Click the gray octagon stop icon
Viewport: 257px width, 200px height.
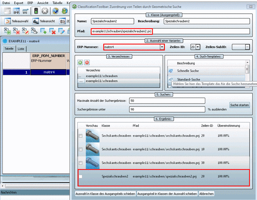click(x=45, y=11)
